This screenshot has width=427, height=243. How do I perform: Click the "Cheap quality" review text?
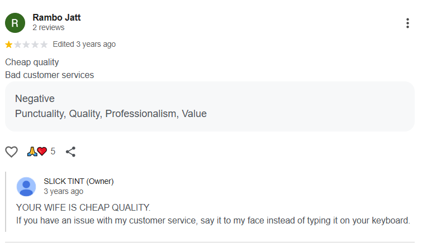[x=32, y=62]
